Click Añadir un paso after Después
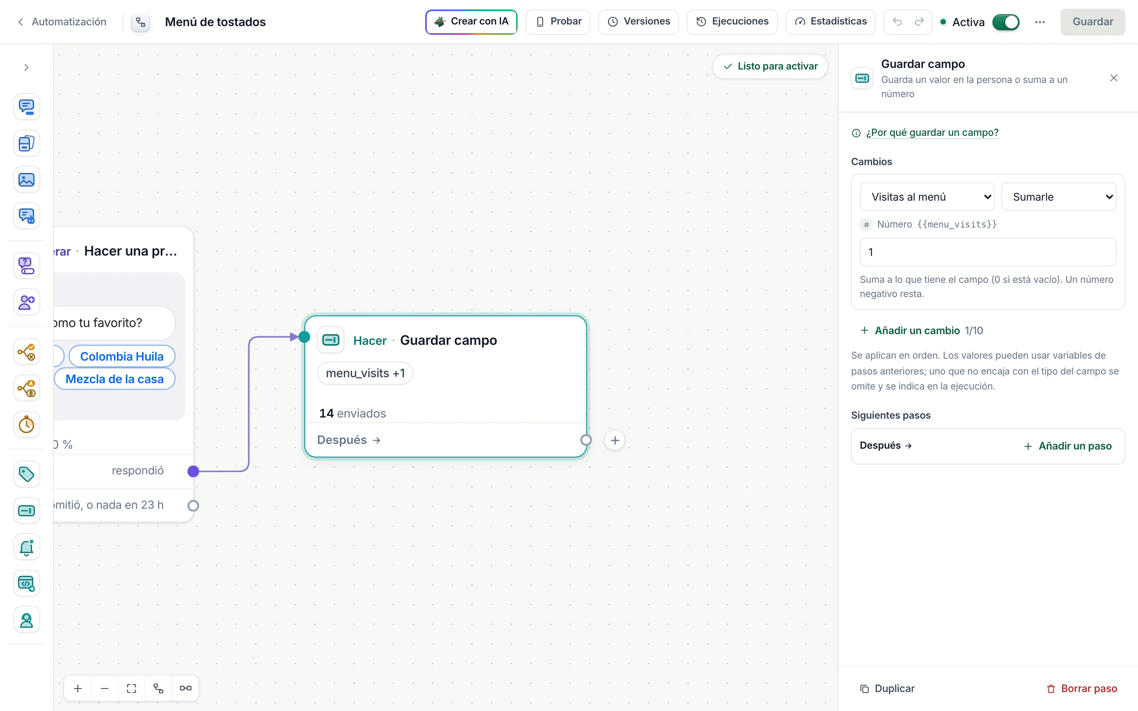 1067,446
